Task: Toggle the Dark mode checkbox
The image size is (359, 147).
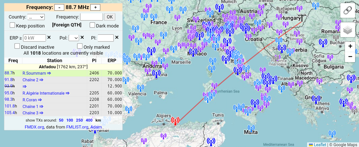Action: [x=92, y=25]
